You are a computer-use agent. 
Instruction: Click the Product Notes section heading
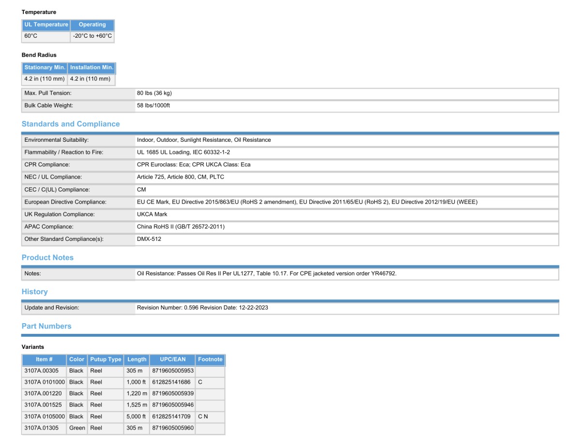tap(47, 257)
